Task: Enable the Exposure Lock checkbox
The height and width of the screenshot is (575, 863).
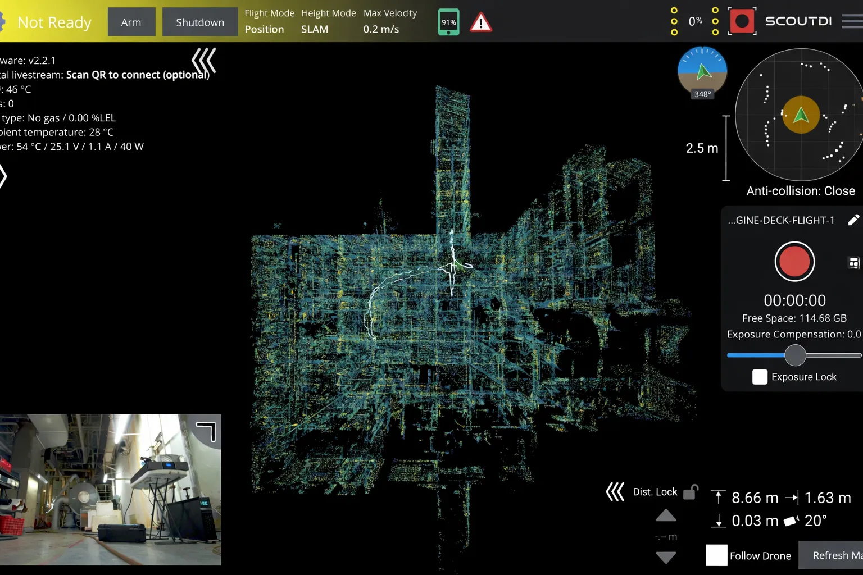Action: (x=760, y=377)
